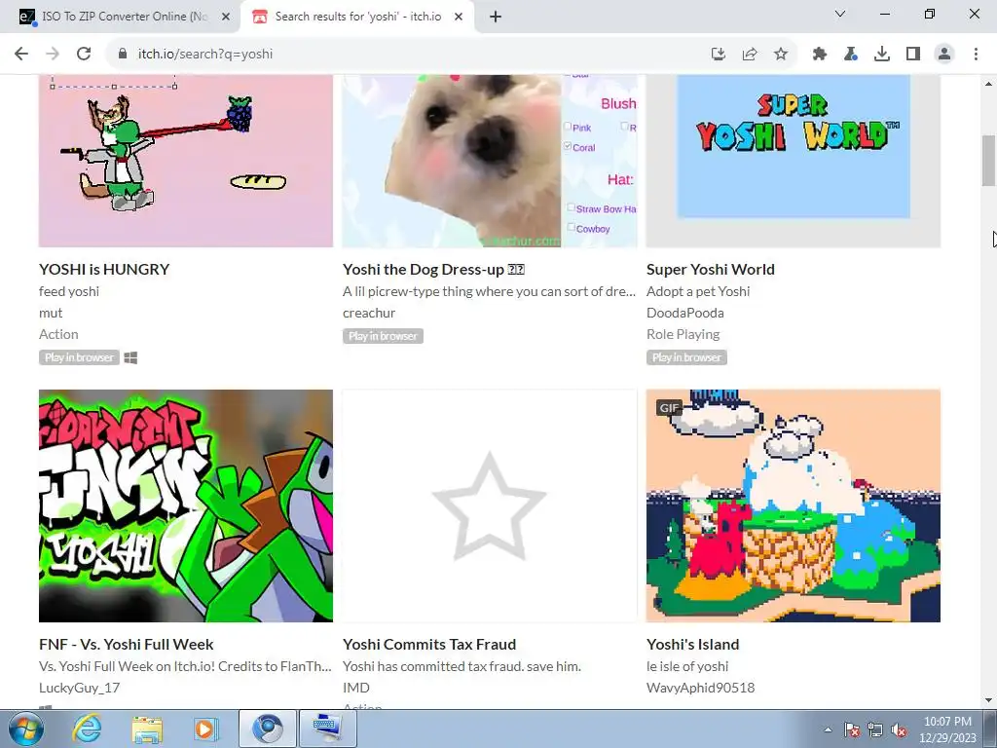Go forward with browser arrow
Screen dimensions: 997x748
[x=53, y=55]
